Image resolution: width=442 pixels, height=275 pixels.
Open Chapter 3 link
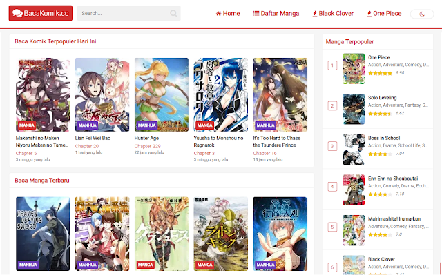pyautogui.click(x=204, y=153)
